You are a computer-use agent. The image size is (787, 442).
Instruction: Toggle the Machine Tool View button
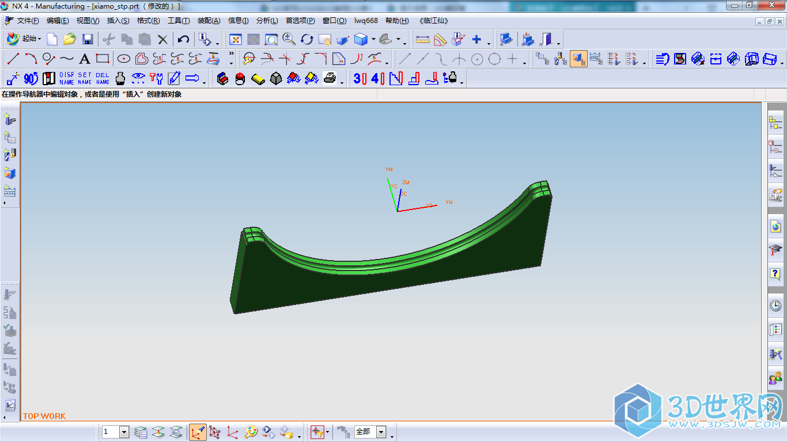point(561,59)
